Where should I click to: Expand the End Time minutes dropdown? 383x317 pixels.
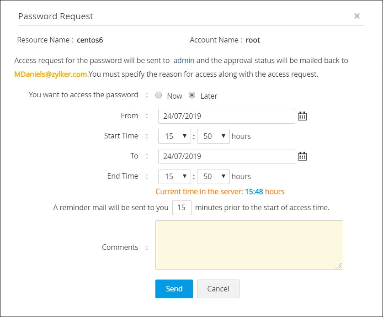213,176
